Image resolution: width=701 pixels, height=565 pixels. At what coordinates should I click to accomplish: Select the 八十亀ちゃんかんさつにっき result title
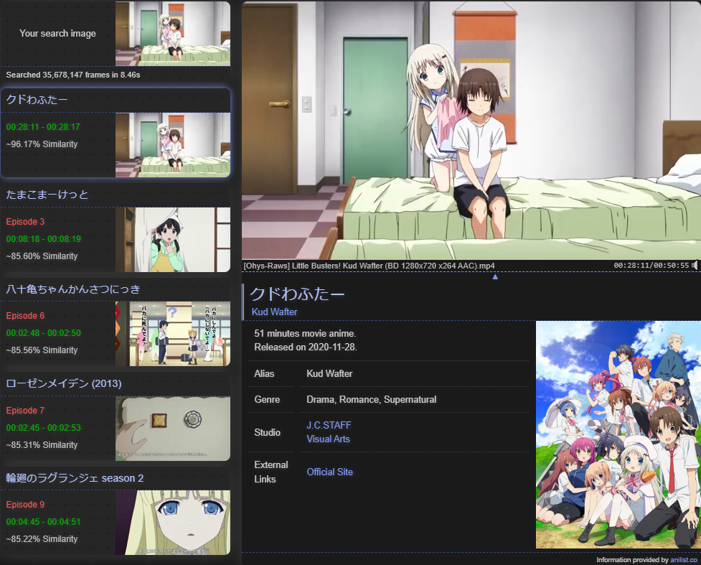pyautogui.click(x=73, y=289)
